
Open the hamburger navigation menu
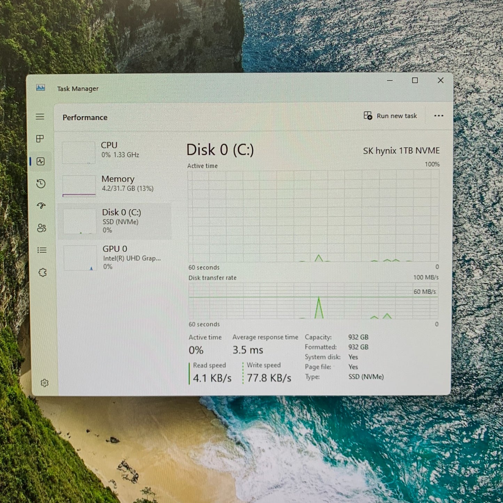pos(40,117)
